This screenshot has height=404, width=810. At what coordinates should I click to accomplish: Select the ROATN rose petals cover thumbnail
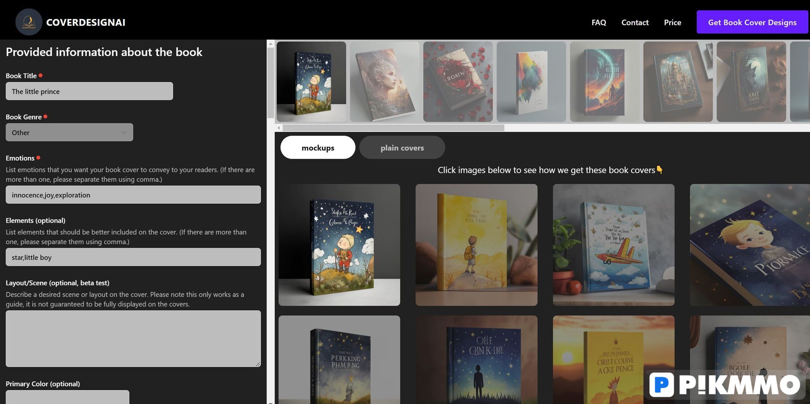pyautogui.click(x=458, y=82)
